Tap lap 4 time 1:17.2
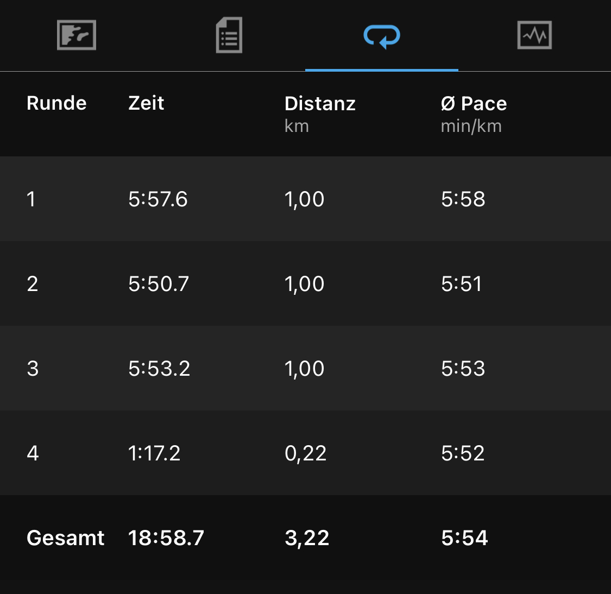Screen dimensions: 611x594 [154, 453]
